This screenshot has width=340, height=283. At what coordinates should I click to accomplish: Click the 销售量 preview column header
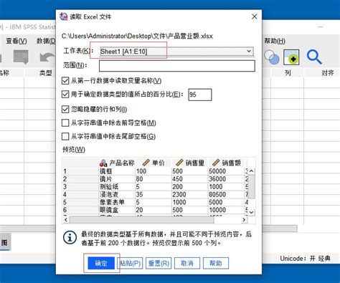[190, 163]
